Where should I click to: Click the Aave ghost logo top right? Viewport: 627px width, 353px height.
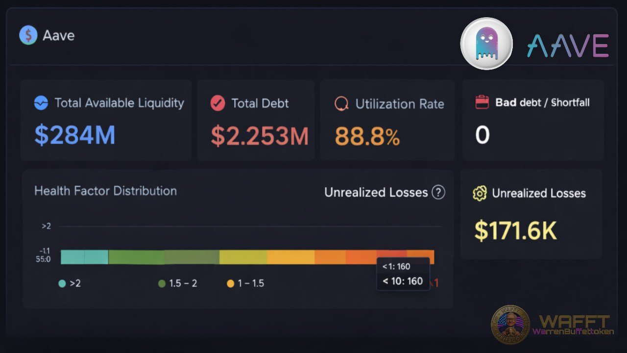[486, 44]
